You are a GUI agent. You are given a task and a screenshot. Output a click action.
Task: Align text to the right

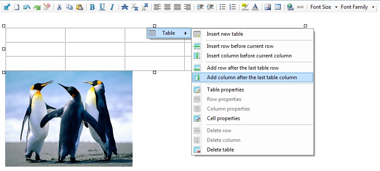click(x=187, y=7)
